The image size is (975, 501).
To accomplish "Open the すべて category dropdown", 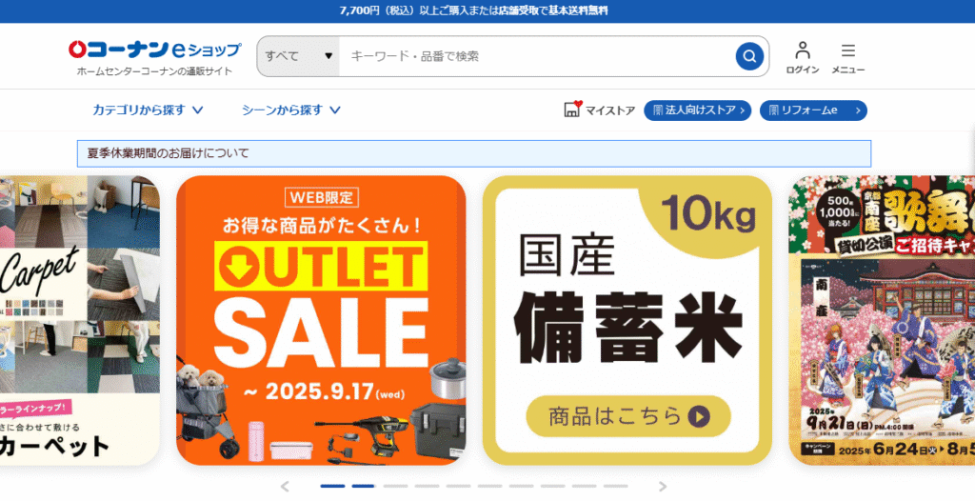I will [x=298, y=56].
